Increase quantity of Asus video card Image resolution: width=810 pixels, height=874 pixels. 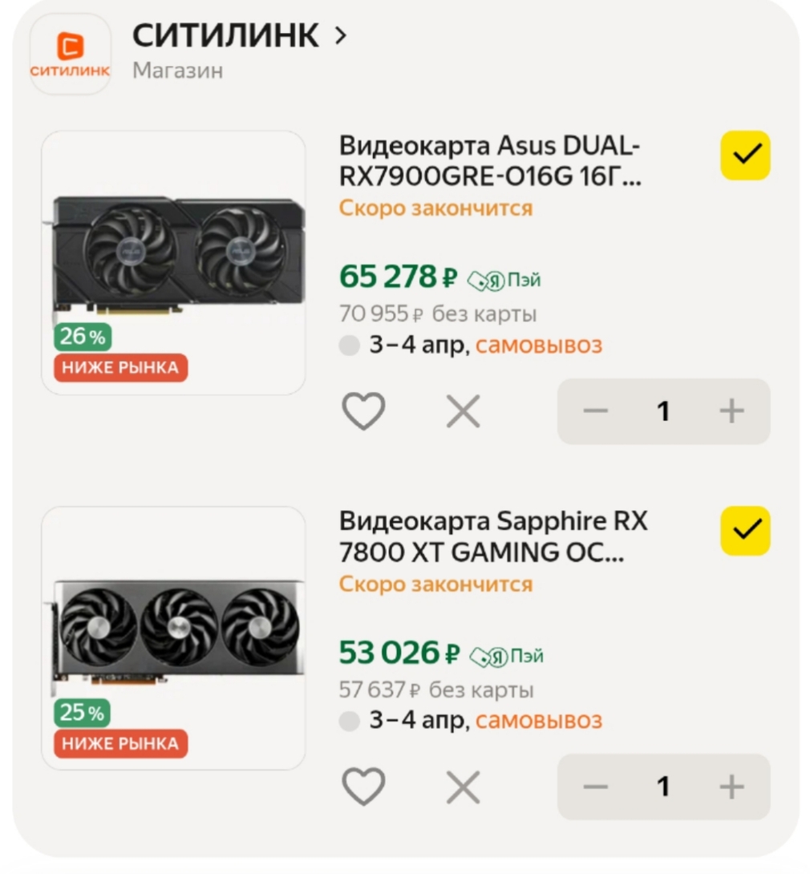[x=731, y=411]
